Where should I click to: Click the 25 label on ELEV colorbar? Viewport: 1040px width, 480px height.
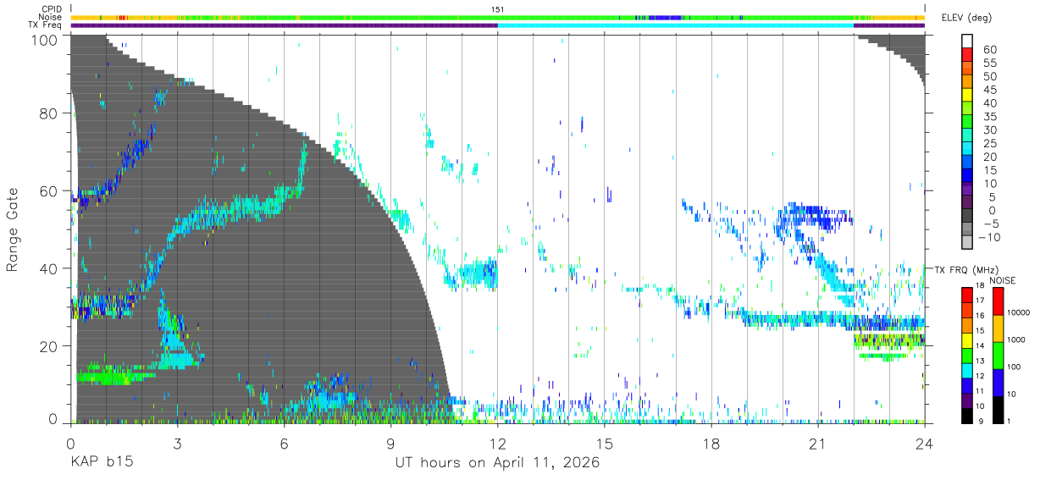click(989, 144)
